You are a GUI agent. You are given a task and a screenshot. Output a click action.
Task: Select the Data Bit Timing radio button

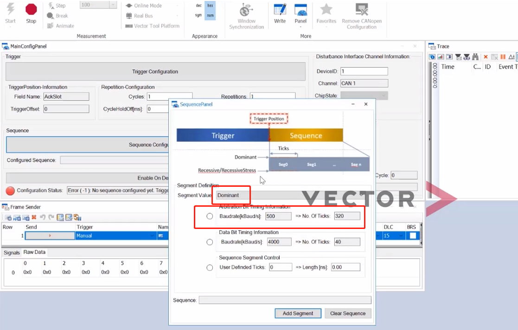210,242
